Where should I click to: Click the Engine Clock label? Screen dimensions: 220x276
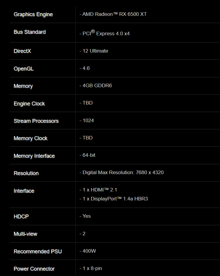[29, 104]
